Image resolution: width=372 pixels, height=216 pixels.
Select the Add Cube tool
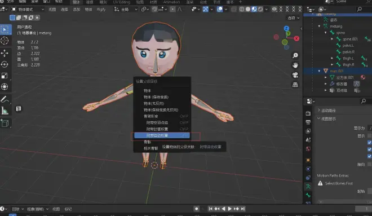tap(5, 123)
